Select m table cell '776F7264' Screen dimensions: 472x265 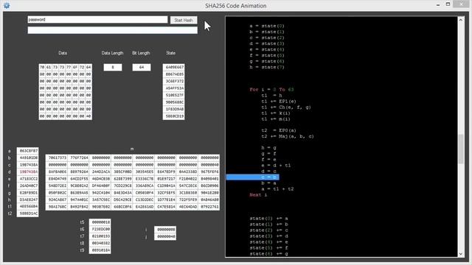coord(79,158)
